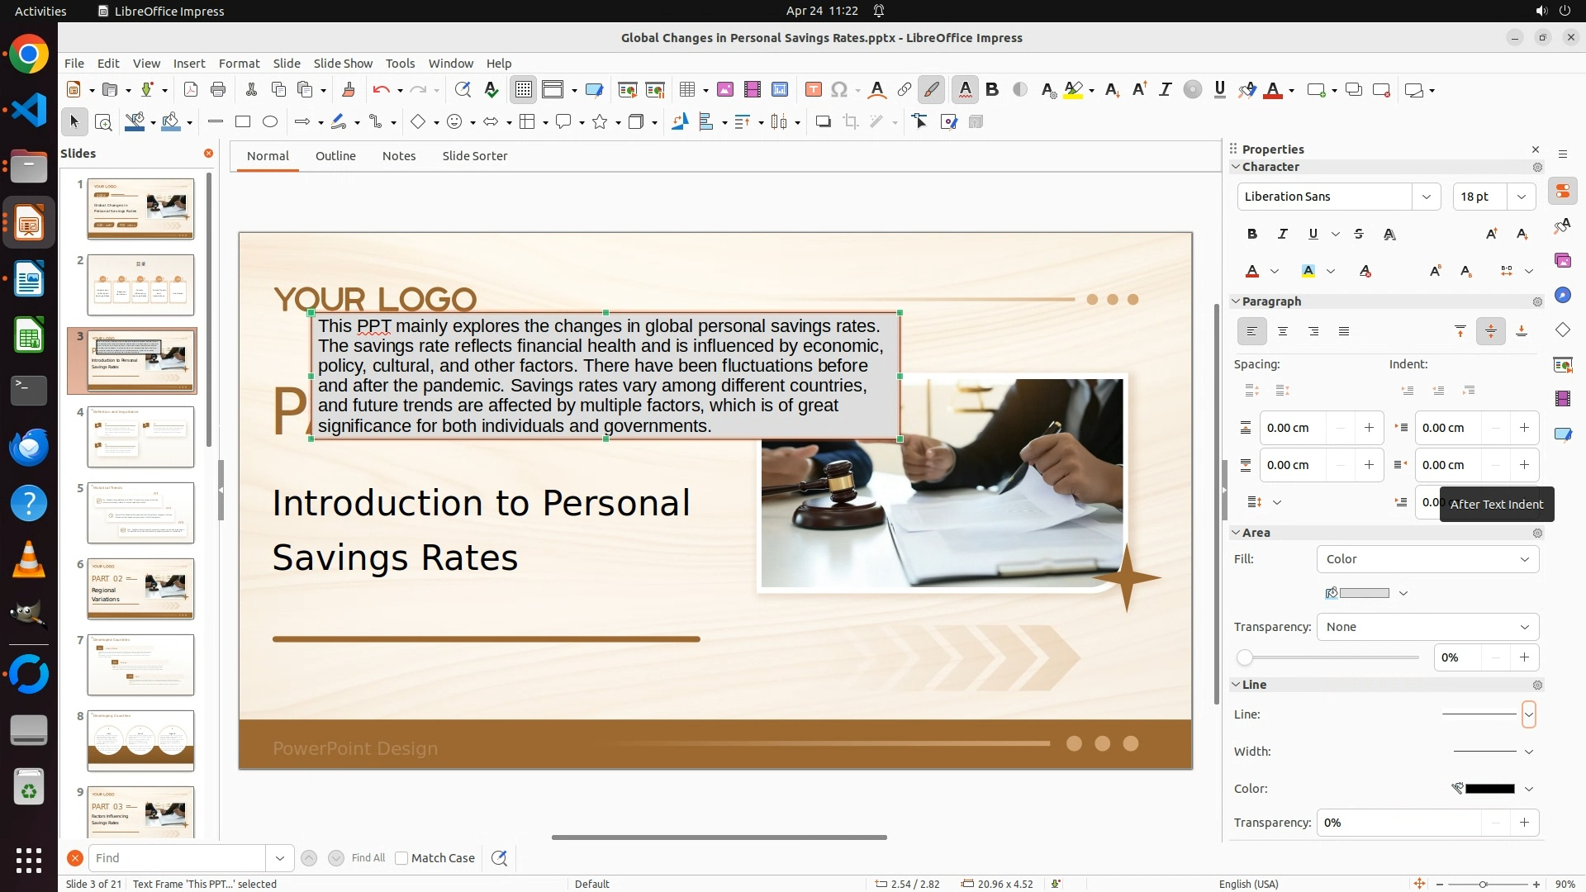This screenshot has width=1586, height=892.
Task: Insert Special Character omega icon
Action: (x=839, y=90)
